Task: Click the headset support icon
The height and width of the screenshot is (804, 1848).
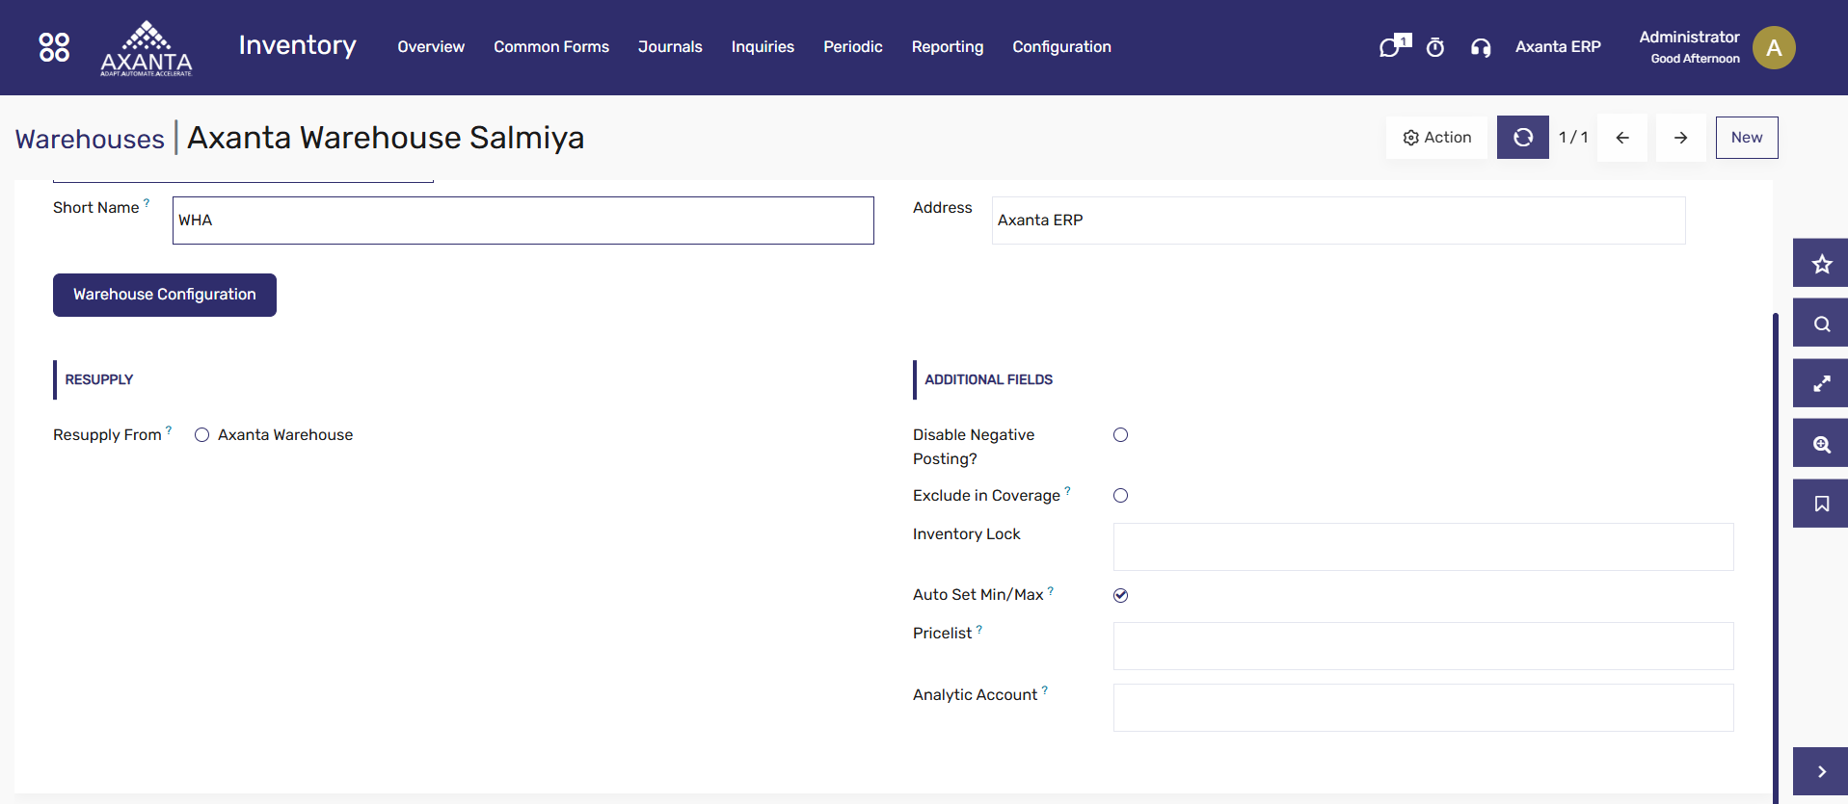Action: [1481, 47]
